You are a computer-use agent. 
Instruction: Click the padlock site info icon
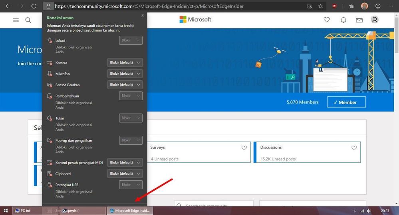click(x=48, y=6)
